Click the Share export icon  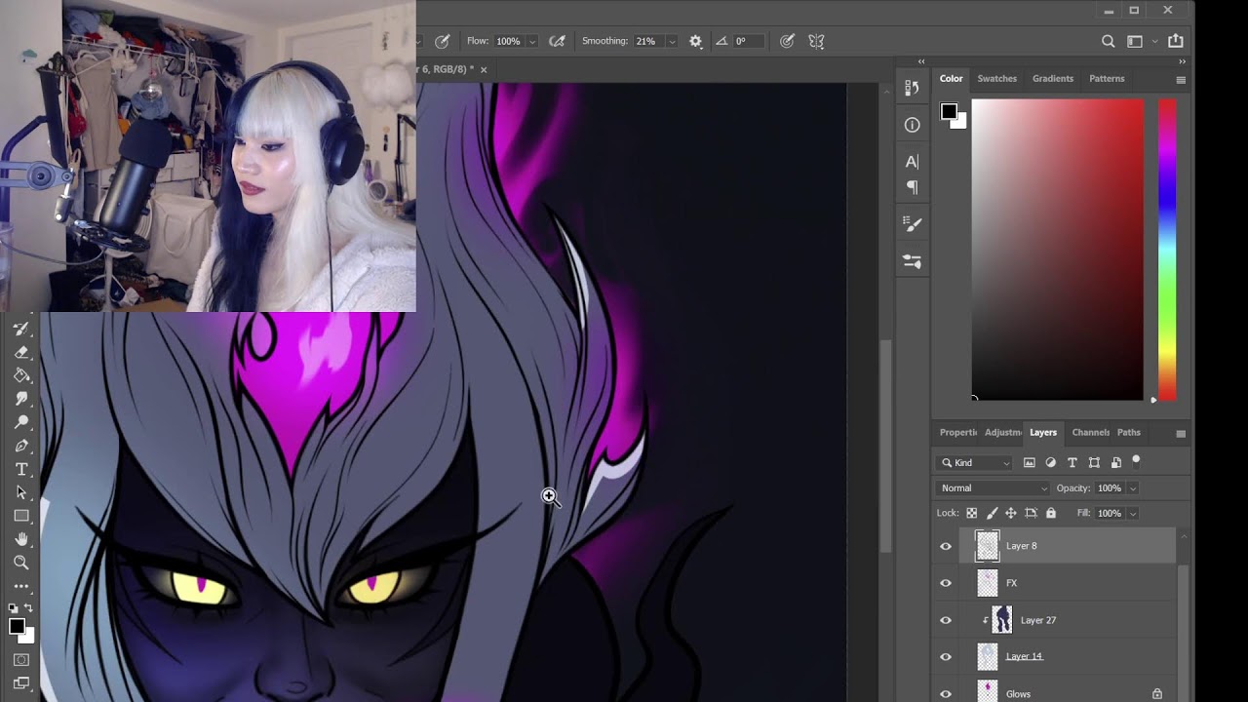pos(1176,41)
